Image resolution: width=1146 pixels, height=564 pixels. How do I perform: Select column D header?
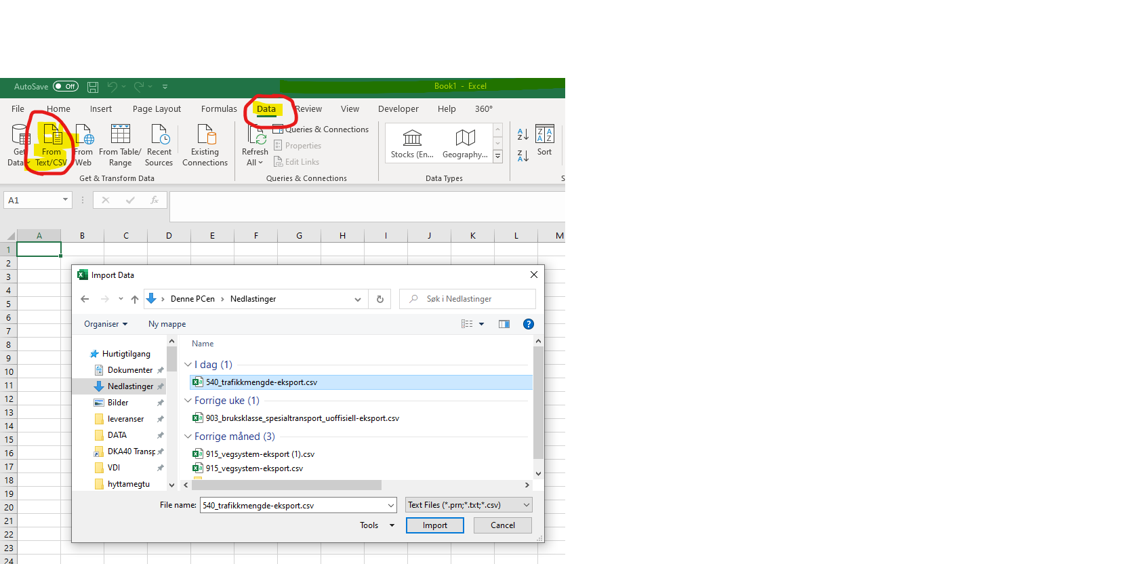169,236
